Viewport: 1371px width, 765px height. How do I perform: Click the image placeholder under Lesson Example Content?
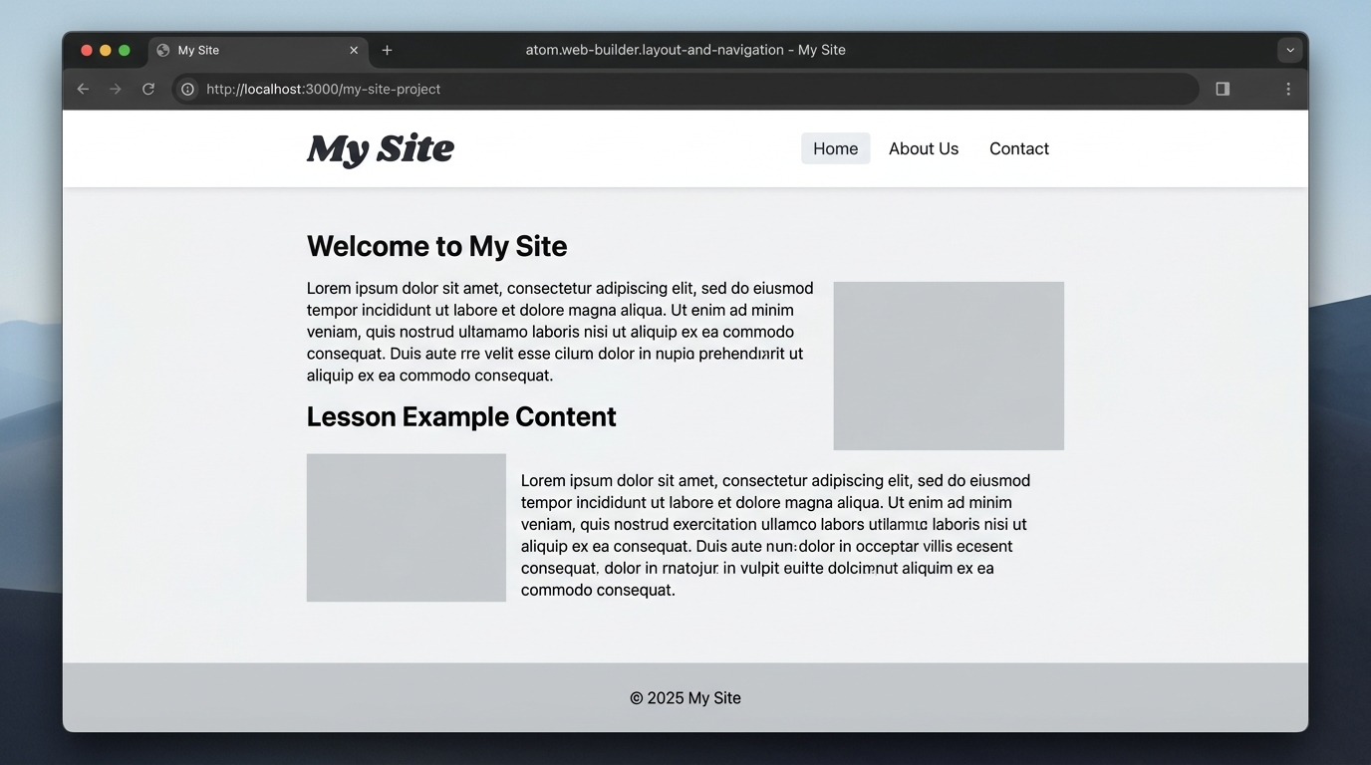407,528
